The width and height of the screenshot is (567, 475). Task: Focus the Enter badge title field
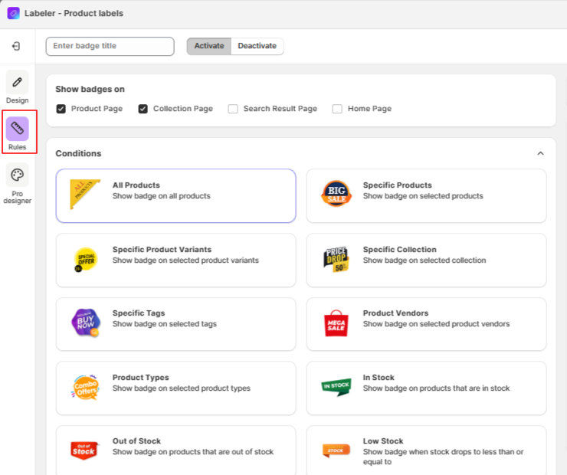pyautogui.click(x=110, y=46)
